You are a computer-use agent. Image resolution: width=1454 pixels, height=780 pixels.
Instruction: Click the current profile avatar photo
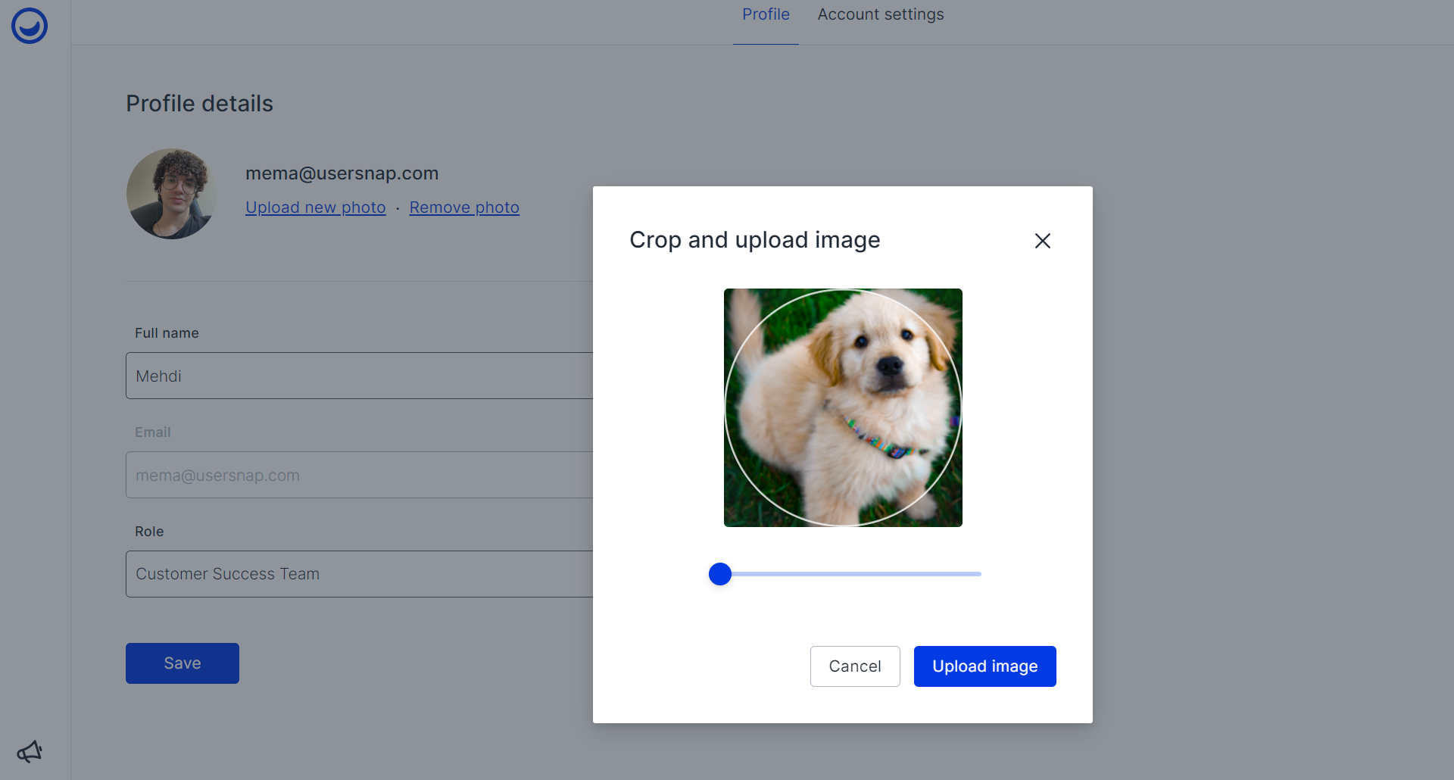(x=172, y=194)
